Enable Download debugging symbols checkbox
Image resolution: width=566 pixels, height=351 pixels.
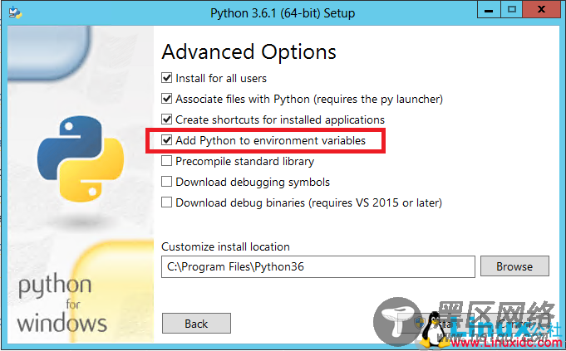166,181
